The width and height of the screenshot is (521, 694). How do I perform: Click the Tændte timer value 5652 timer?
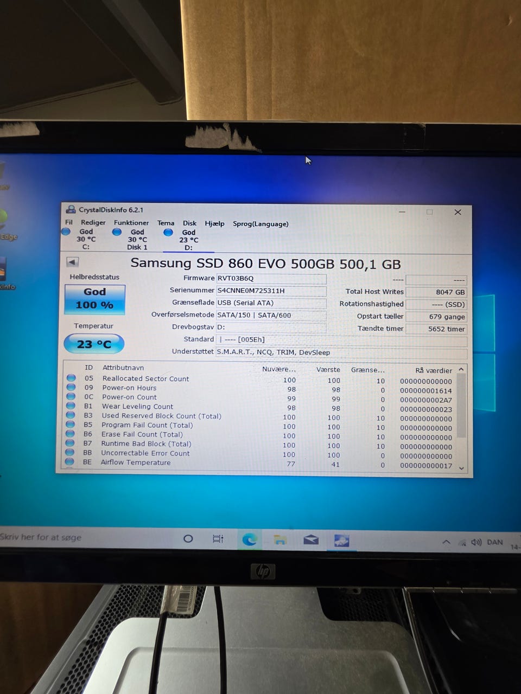(436, 329)
